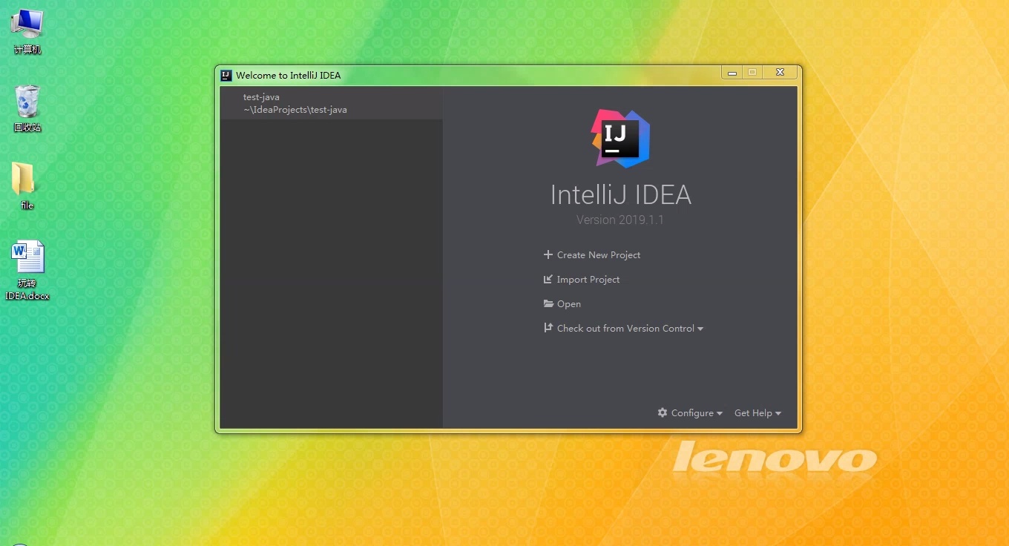Click the plus icon beside Create New Project
The width and height of the screenshot is (1009, 546).
coord(548,254)
